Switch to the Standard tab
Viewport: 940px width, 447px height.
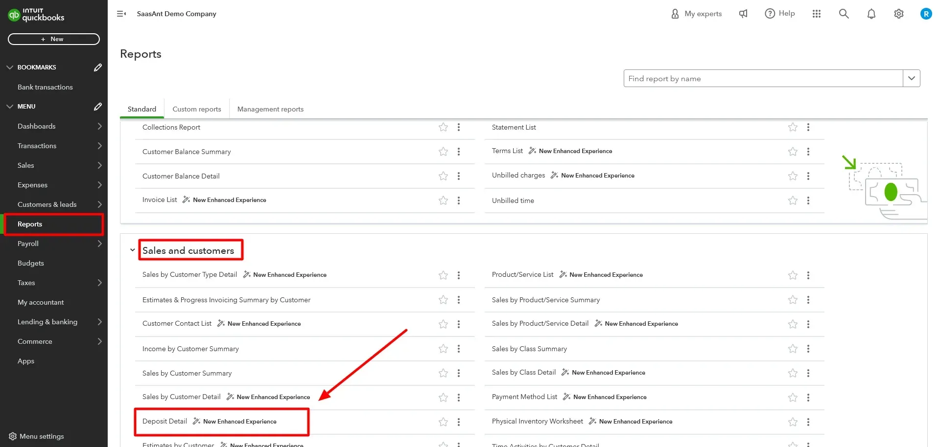pos(142,109)
